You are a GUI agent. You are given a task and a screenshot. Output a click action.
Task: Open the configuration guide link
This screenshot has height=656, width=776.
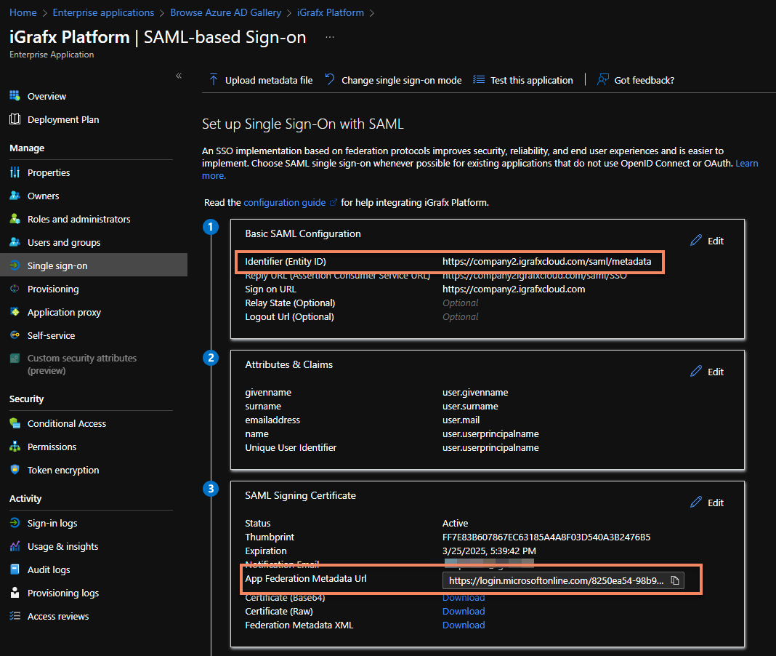[x=285, y=202]
